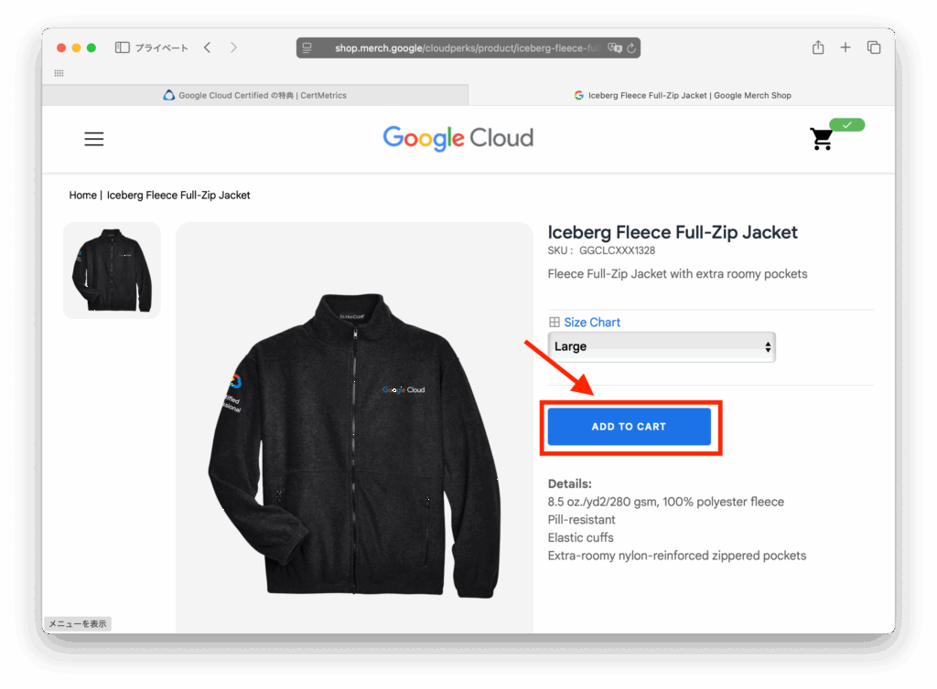Toggle the Safari sidebar icon

(122, 48)
